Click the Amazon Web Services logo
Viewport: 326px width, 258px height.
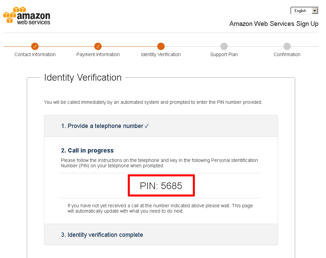tap(27, 15)
